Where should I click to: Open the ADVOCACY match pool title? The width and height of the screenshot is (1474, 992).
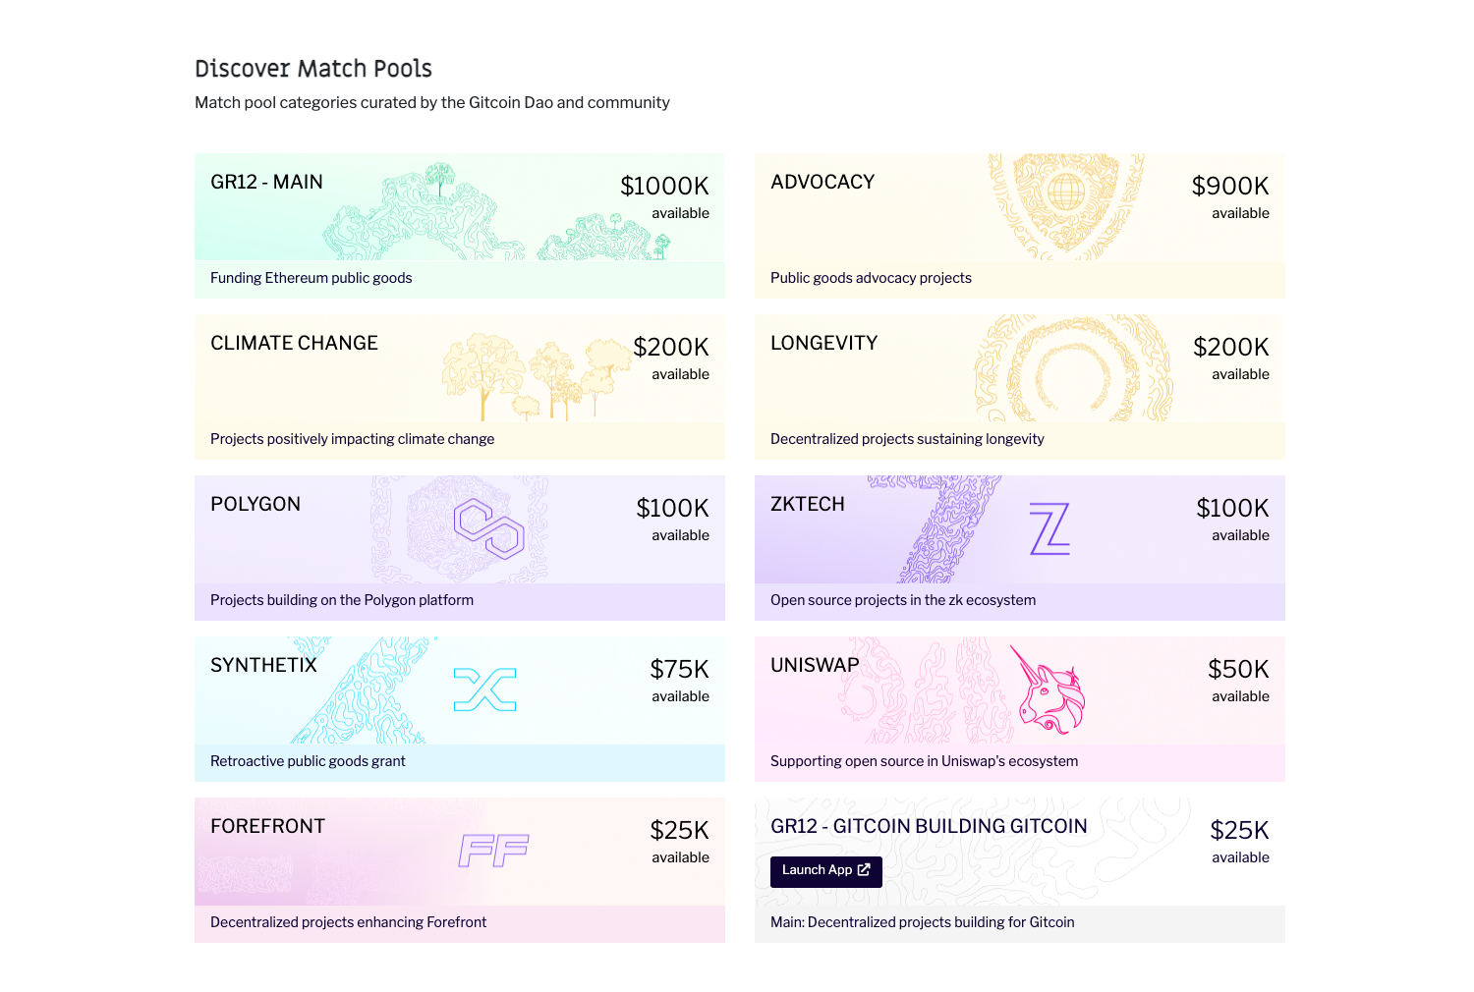(x=822, y=182)
